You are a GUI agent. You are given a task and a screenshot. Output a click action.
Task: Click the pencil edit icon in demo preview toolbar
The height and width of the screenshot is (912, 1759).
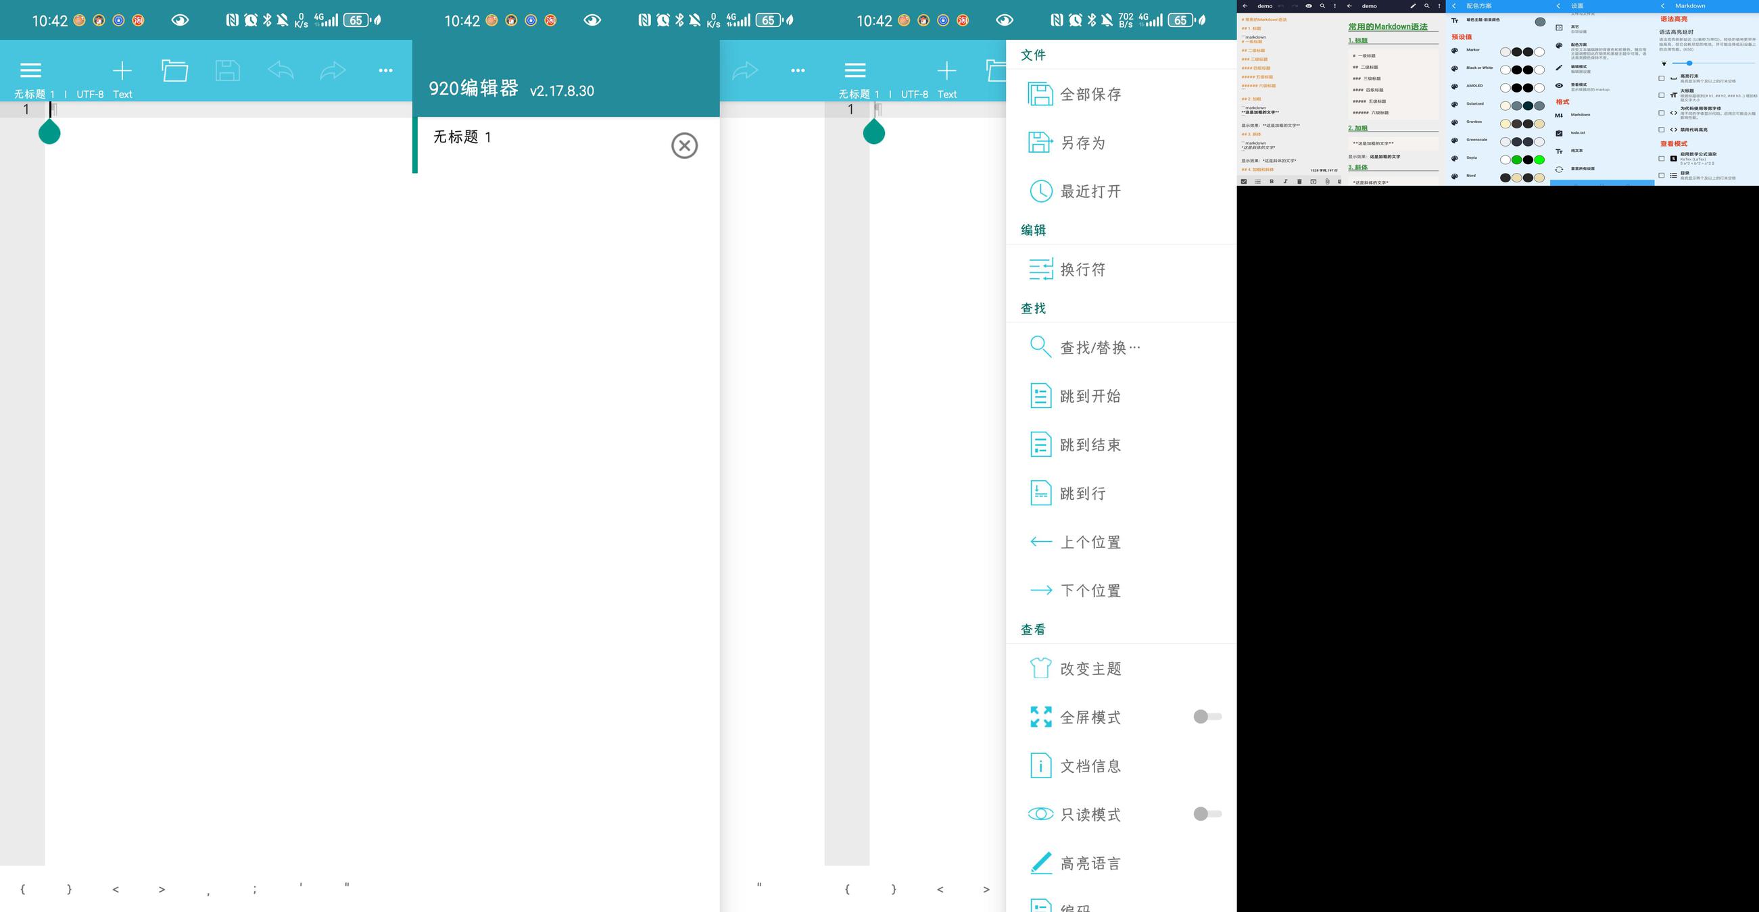tap(1414, 6)
